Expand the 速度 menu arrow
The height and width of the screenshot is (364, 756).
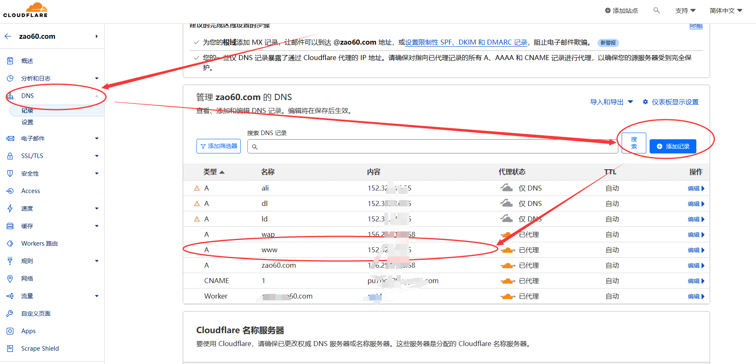tap(97, 208)
